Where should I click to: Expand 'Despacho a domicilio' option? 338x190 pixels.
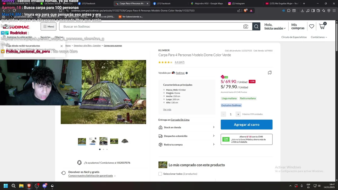(187, 136)
